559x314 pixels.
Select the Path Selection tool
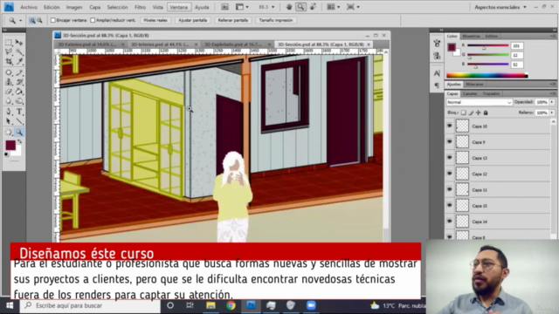click(9, 121)
